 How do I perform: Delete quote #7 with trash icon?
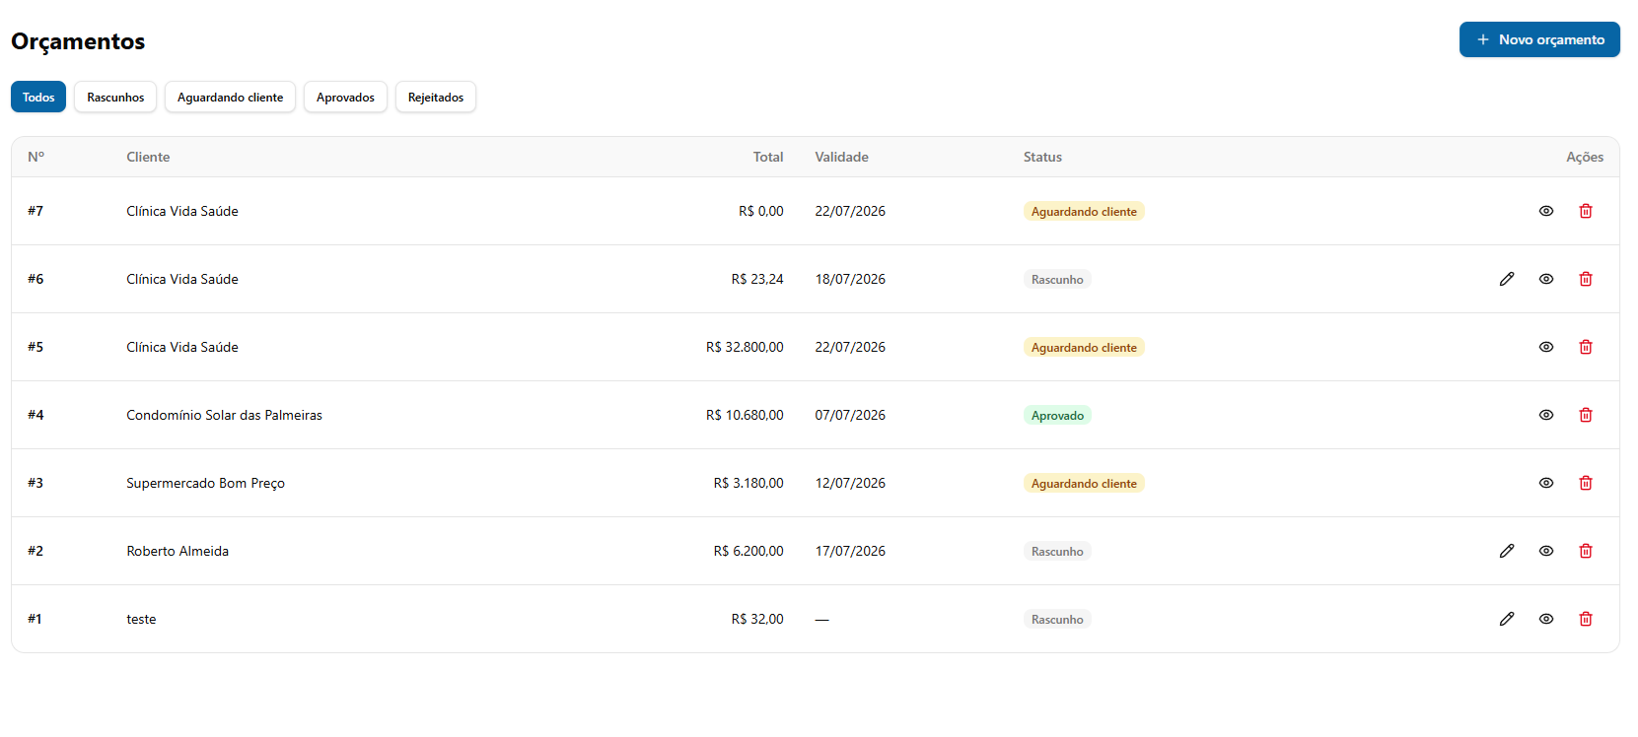coord(1586,211)
